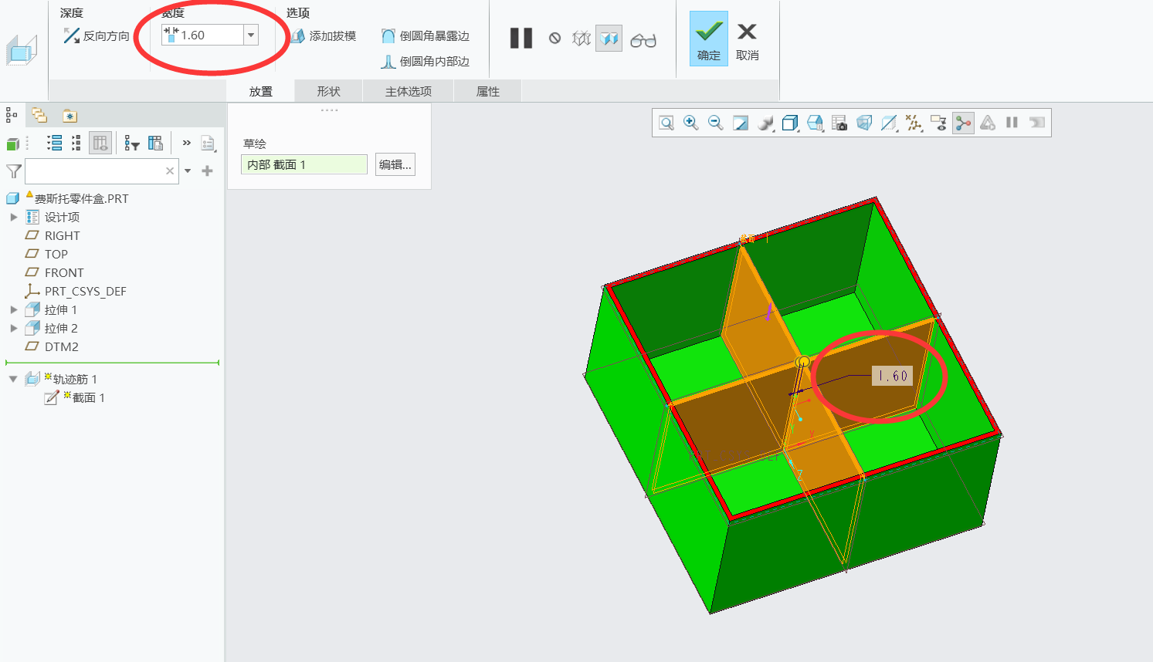Click the plus add filter icon
This screenshot has height=662, width=1153.
click(x=207, y=171)
